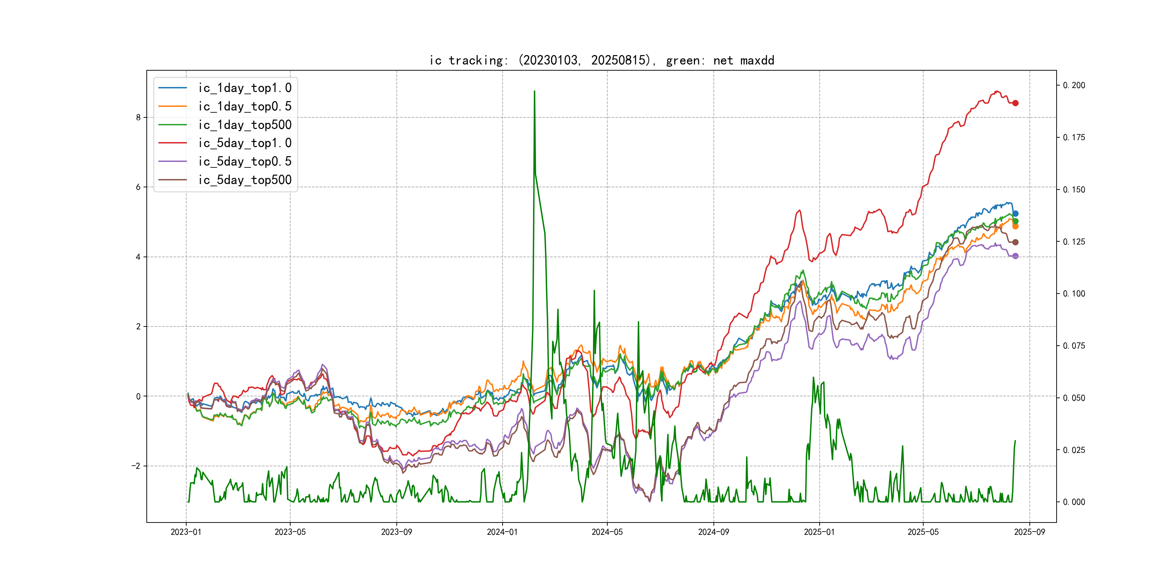The height and width of the screenshot is (587, 1174).
Task: Click the right y-axis label 0.050
Action: pos(1074,398)
